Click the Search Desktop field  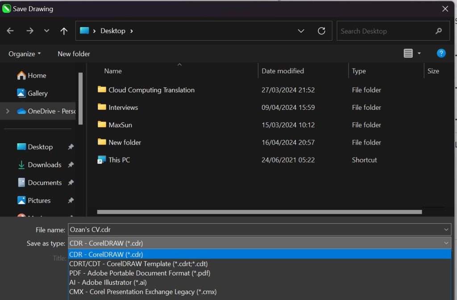[x=393, y=31]
